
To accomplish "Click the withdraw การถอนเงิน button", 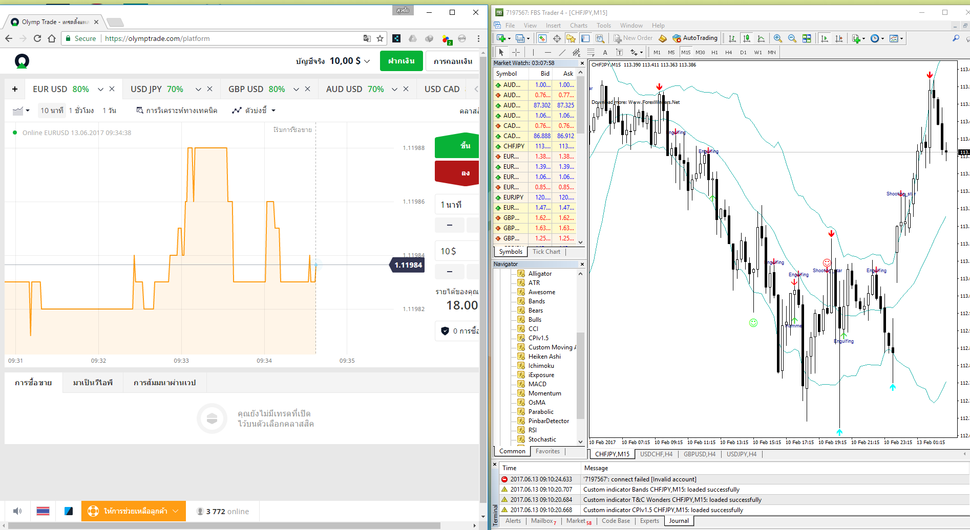I will click(x=453, y=61).
